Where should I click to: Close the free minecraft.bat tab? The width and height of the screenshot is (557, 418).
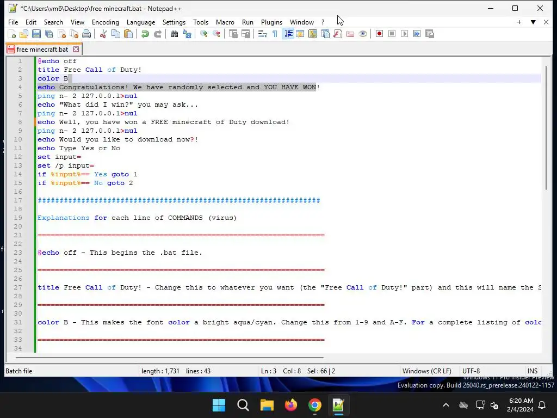pyautogui.click(x=76, y=50)
